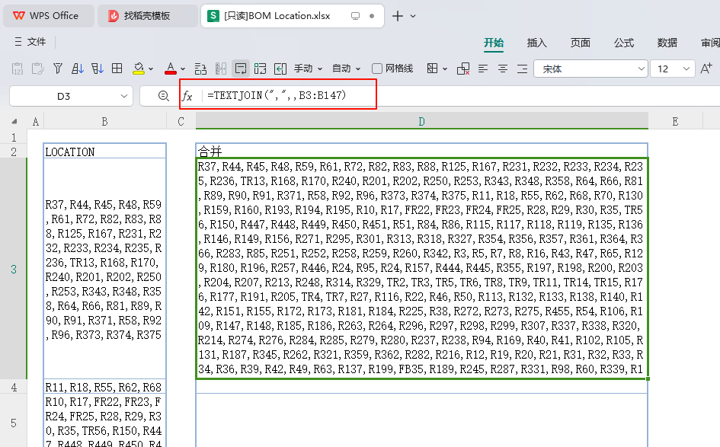The height and width of the screenshot is (447, 720).
Task: Sort ascending with the A-down arrow icon
Action: pos(78,69)
